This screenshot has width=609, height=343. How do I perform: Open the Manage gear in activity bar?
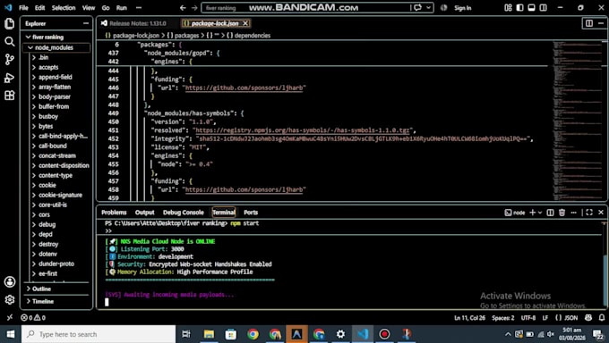click(10, 299)
